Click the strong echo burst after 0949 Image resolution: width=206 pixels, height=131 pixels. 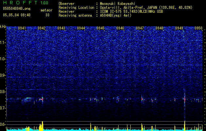pyautogui.click(x=185, y=99)
